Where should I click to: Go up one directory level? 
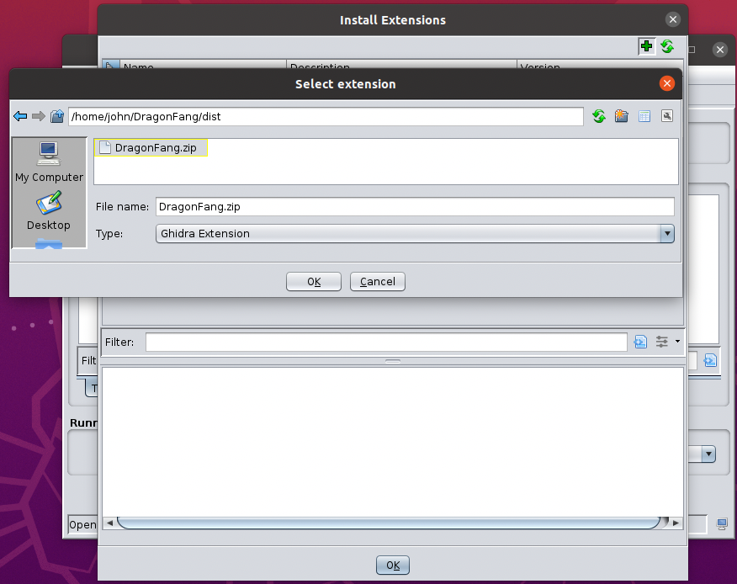click(57, 116)
